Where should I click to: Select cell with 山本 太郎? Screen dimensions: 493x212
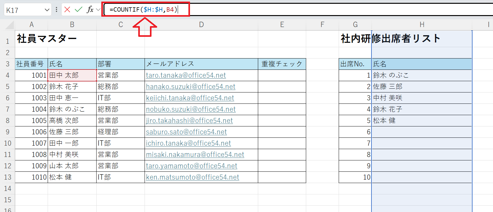72,166
